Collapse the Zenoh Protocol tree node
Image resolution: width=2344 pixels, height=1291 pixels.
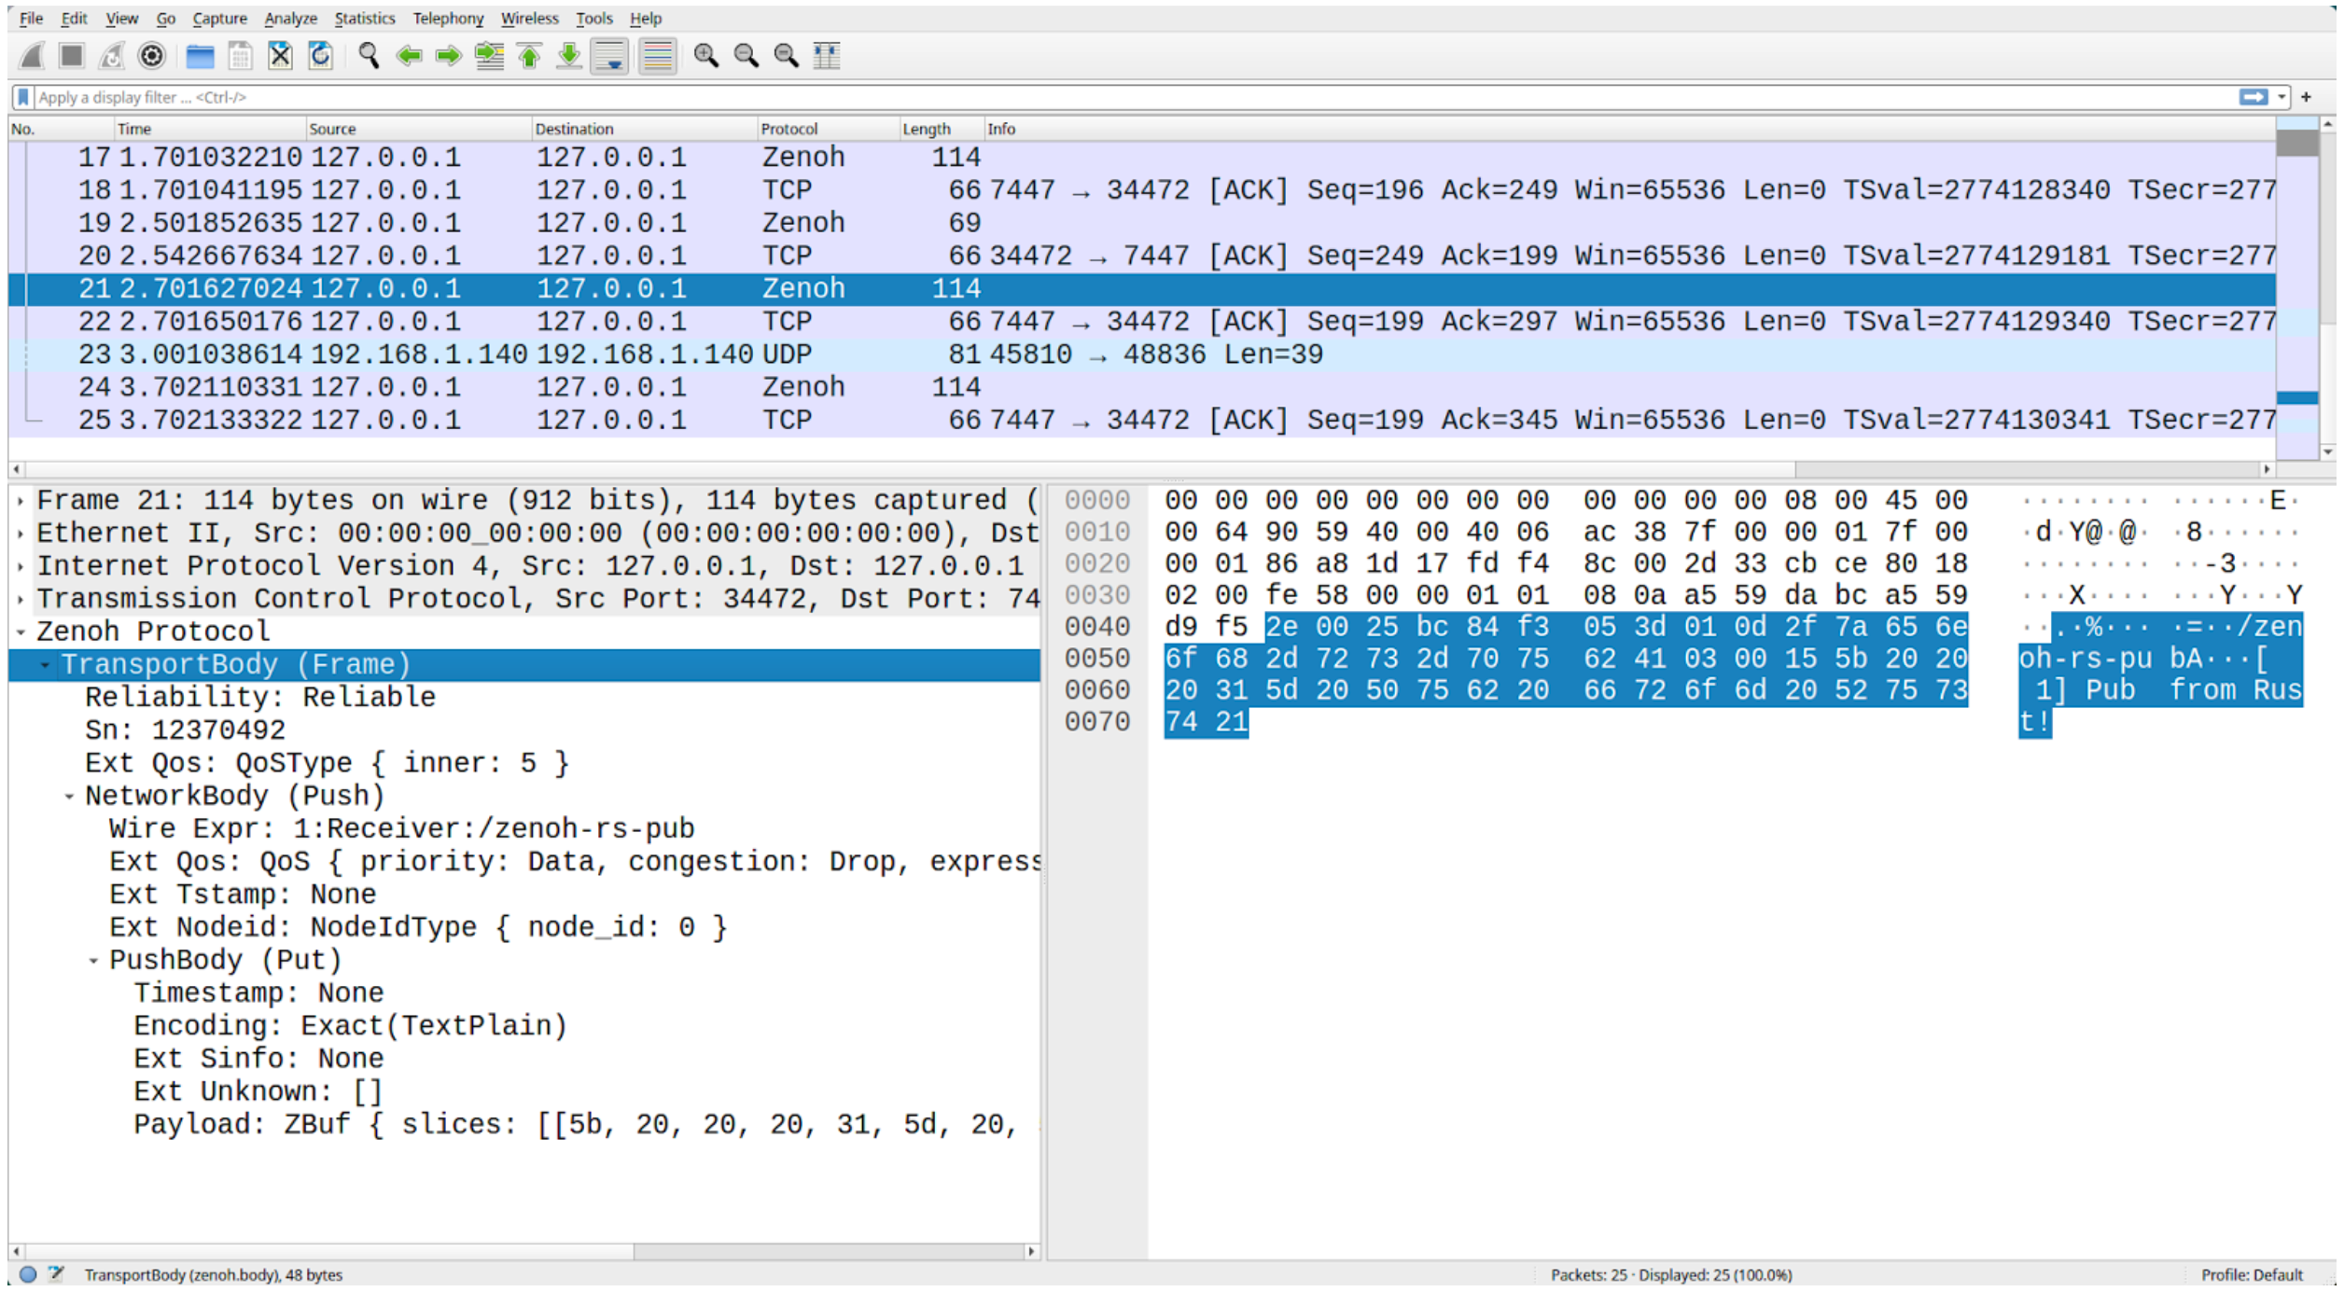coord(21,632)
